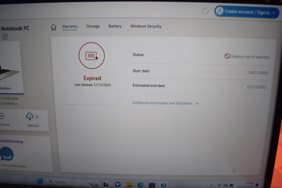Click the Device is out of warranty message

click(250, 57)
